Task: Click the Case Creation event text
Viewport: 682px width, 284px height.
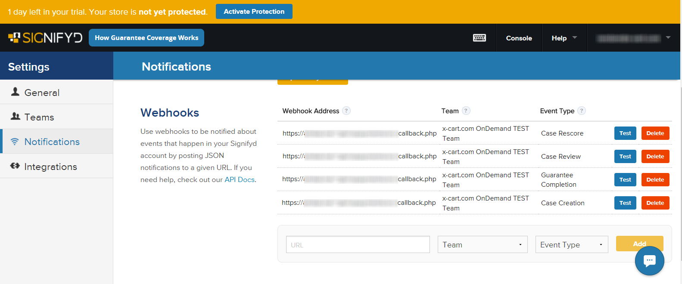Action: 563,203
